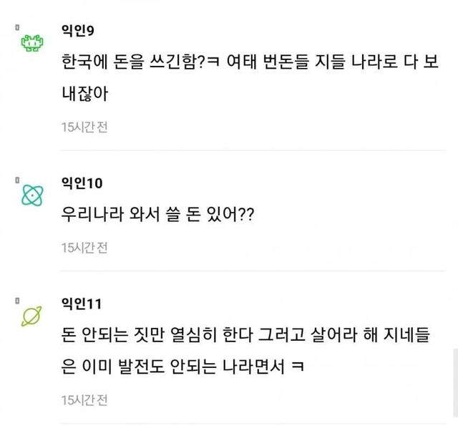Open the profile of user 익인10
This screenshot has height=426, width=458.
(x=82, y=183)
